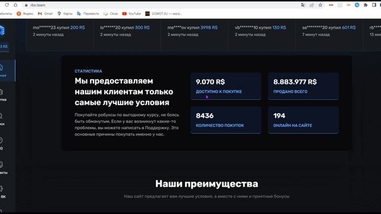This screenshot has height=214, width=381.
Task: Open the blue circular extension icon
Action: (357, 5)
